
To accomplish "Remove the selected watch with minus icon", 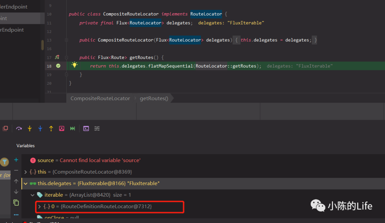I will [x=16, y=170].
